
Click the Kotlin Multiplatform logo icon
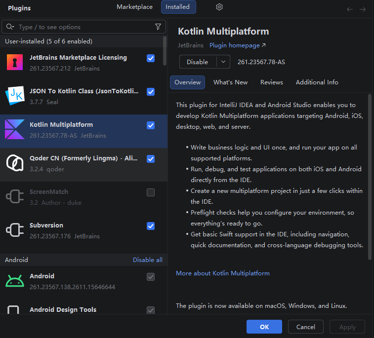(x=15, y=129)
